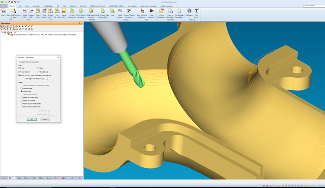Select the Normal to Curve/Curves action
The width and height of the screenshot is (325, 188).
pyautogui.click(x=21, y=97)
